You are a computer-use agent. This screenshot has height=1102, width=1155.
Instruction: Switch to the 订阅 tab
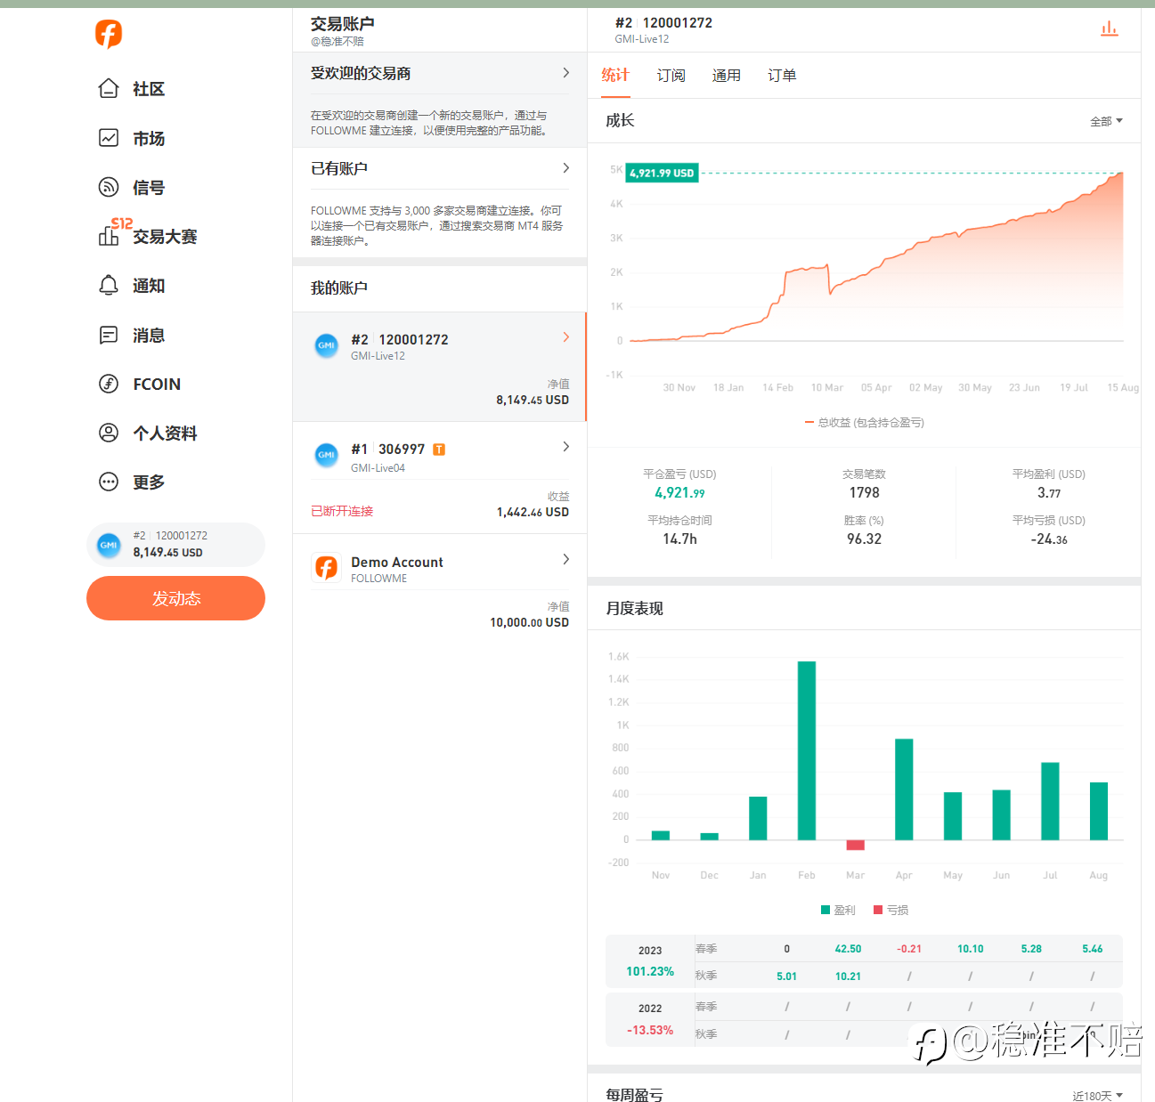[x=671, y=76]
